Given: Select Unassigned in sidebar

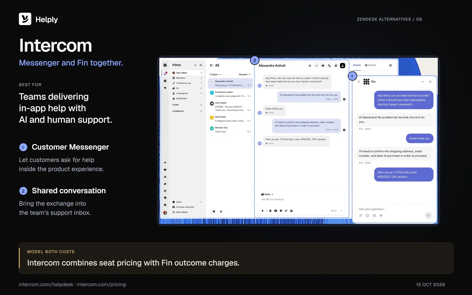Looking at the screenshot, I should [188, 93].
